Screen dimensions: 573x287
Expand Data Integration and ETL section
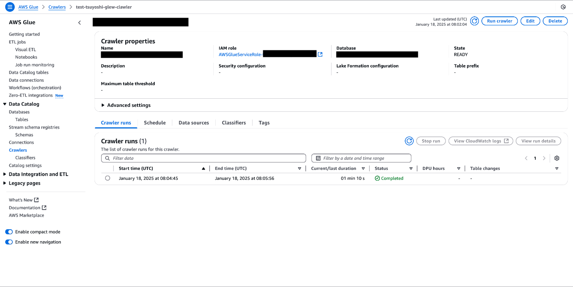tap(5, 174)
